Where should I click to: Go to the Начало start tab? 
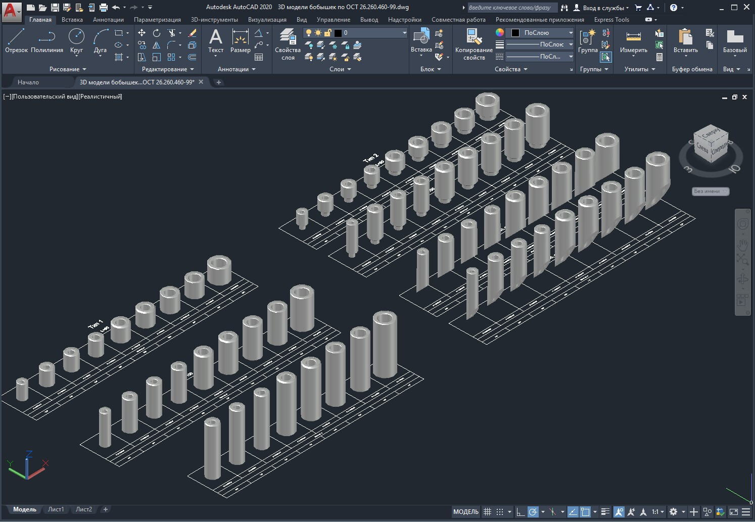[x=28, y=82]
